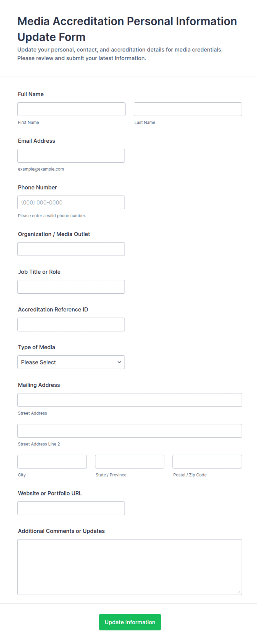257x644 pixels.
Task: Click the Phone Number field
Action: (71, 202)
